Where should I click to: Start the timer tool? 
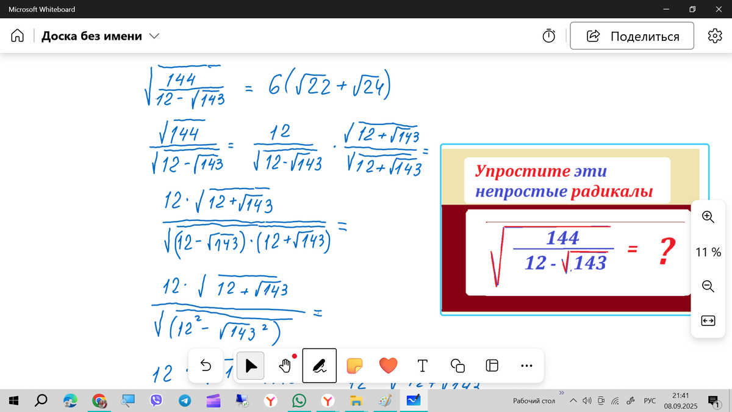548,35
